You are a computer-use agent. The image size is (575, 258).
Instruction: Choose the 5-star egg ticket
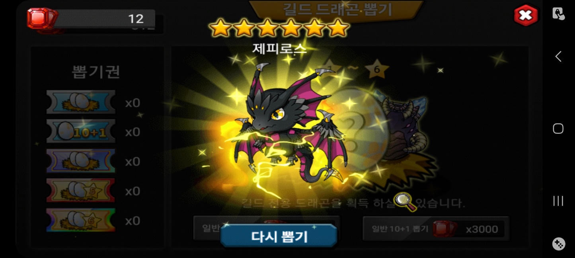pos(81,190)
